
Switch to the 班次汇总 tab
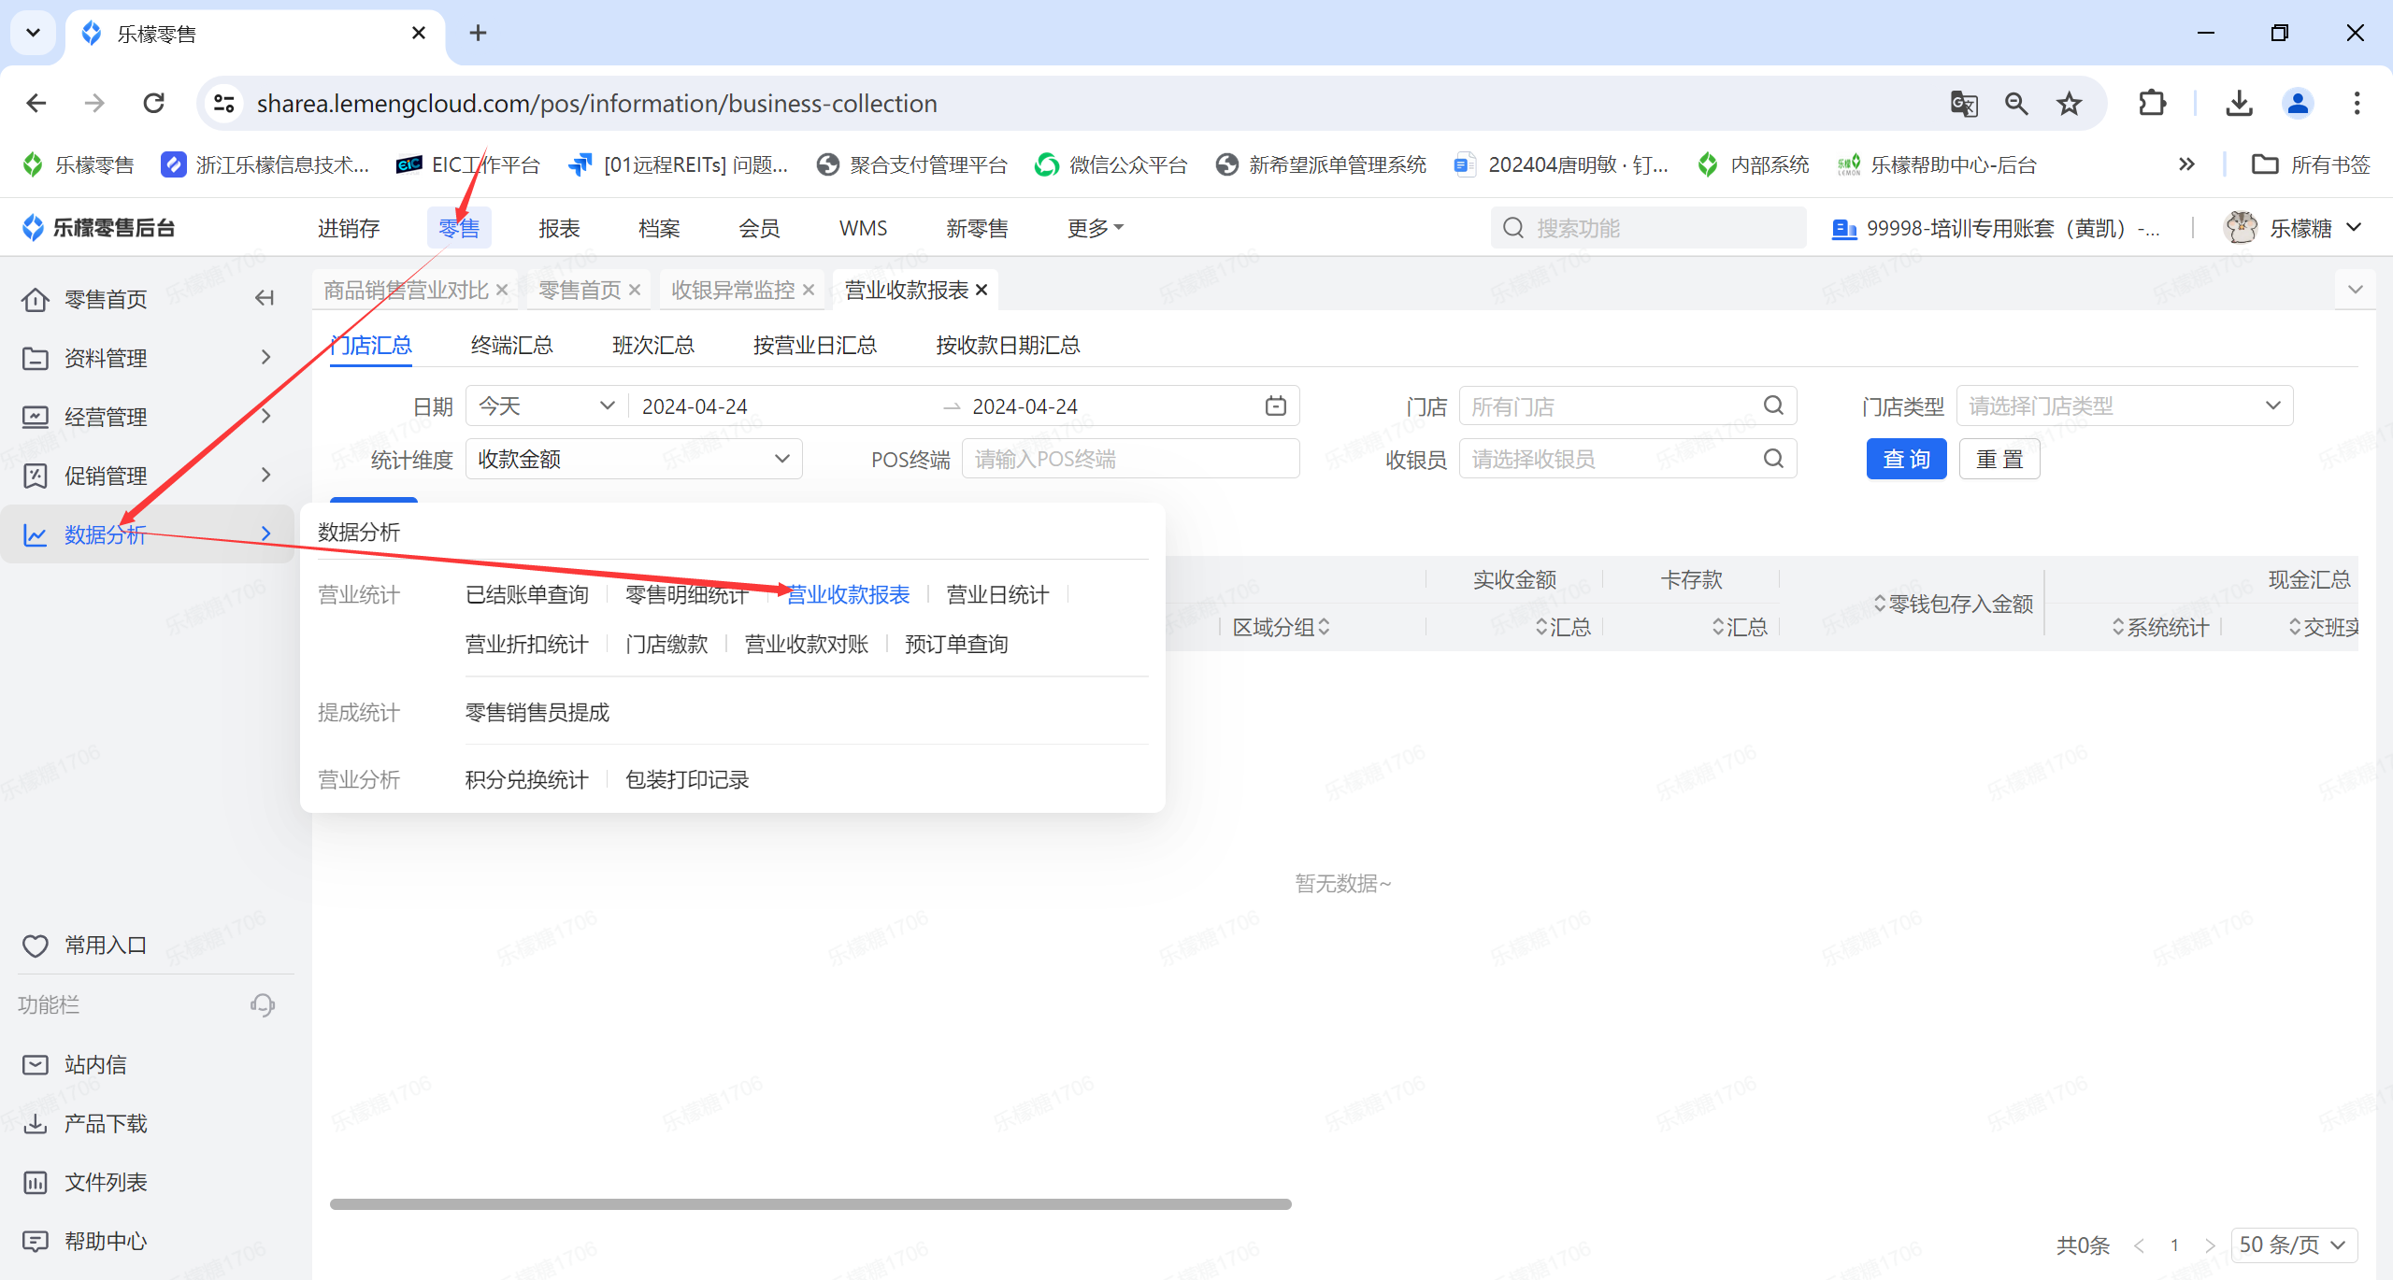[x=653, y=346]
